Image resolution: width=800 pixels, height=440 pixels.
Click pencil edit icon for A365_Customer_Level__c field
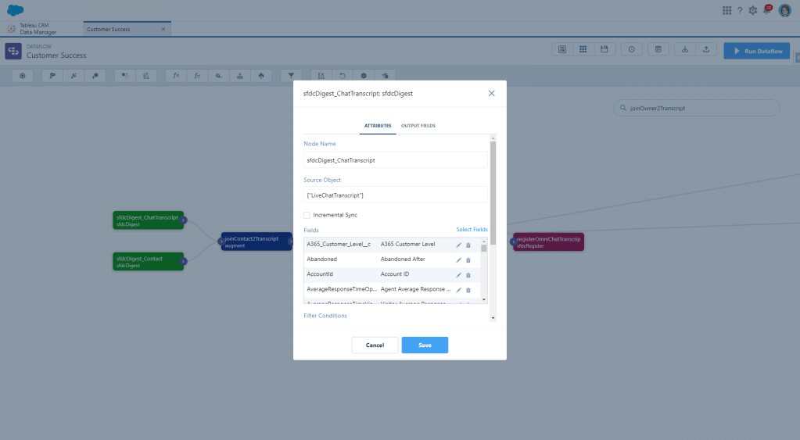pyautogui.click(x=459, y=245)
